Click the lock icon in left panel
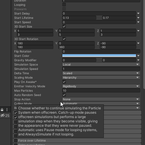 click(2, 110)
